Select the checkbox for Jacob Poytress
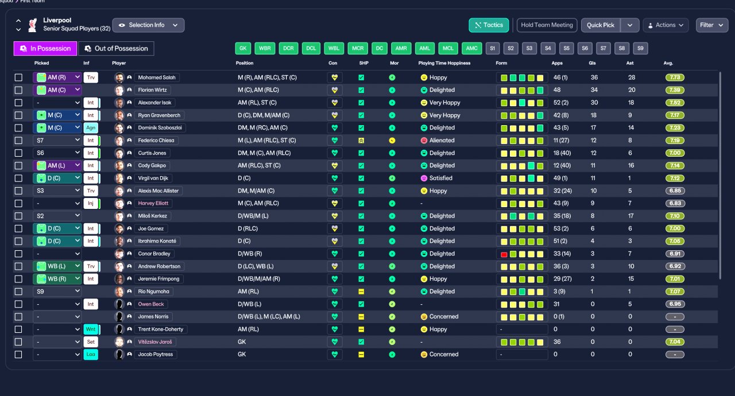The image size is (735, 396). coord(18,355)
